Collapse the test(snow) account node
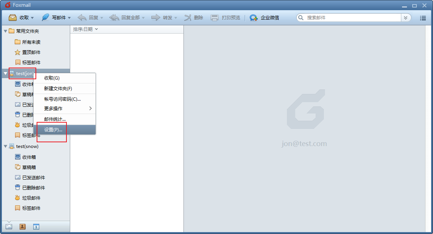Screen dimensions: 433x234 (x=5, y=146)
